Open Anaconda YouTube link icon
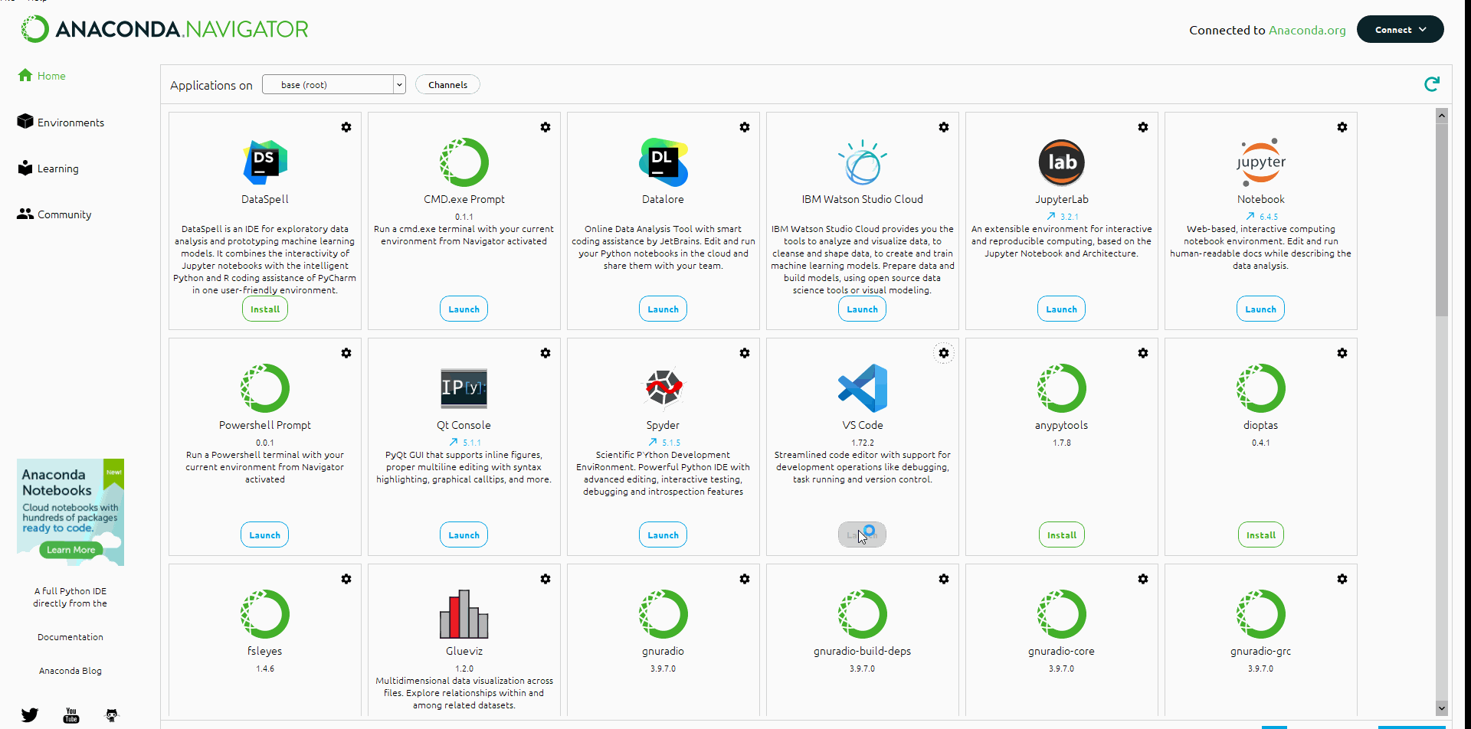Image resolution: width=1471 pixels, height=729 pixels. click(71, 715)
